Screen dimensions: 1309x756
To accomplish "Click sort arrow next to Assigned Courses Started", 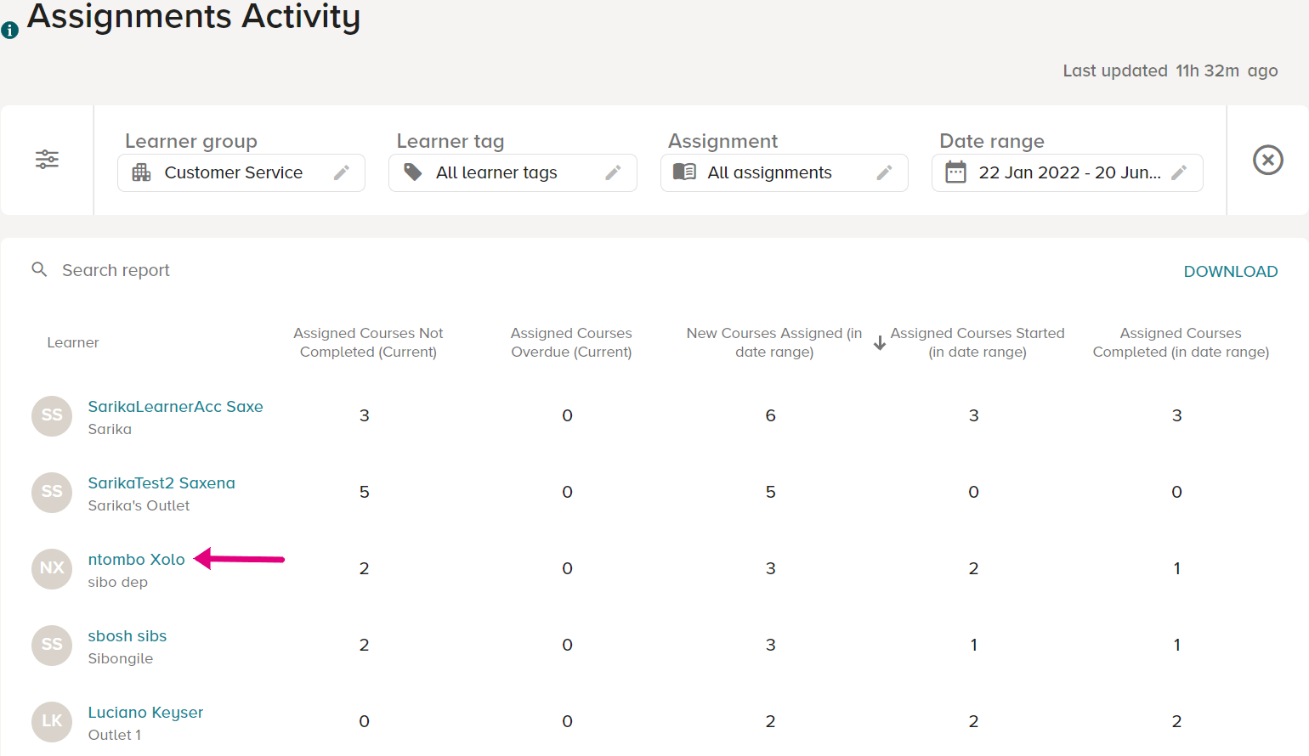I will coord(880,342).
